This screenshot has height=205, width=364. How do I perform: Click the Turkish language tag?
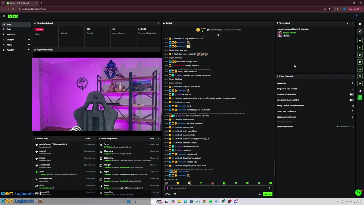pyautogui.click(x=286, y=36)
